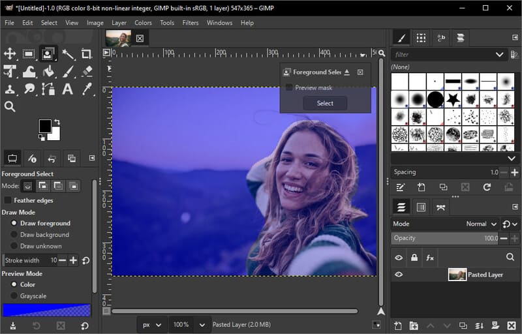Switch to the Channels tab
This screenshot has height=334, width=522.
coord(421,207)
